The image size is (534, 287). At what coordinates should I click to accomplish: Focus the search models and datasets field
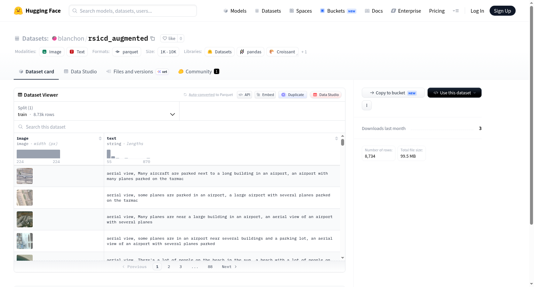pos(133,11)
